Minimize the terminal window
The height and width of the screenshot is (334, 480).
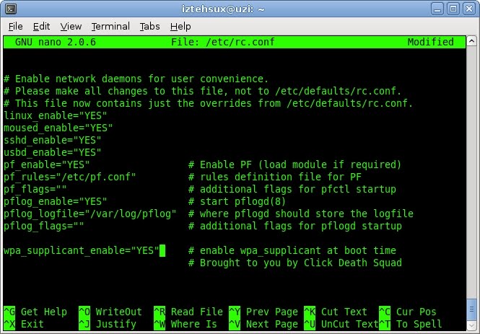click(436, 9)
